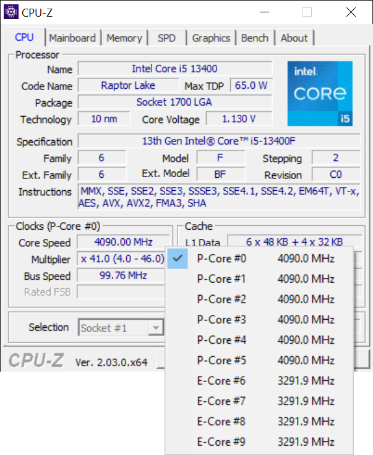Click the Ext. Model value BF
373x455 pixels.
[220, 174]
